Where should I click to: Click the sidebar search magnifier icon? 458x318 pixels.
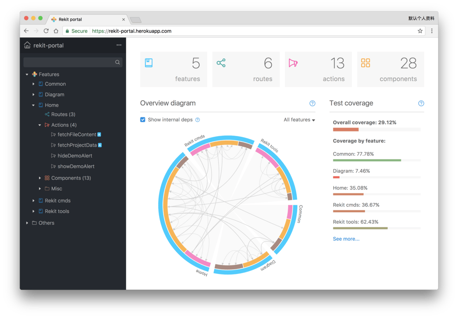point(118,61)
